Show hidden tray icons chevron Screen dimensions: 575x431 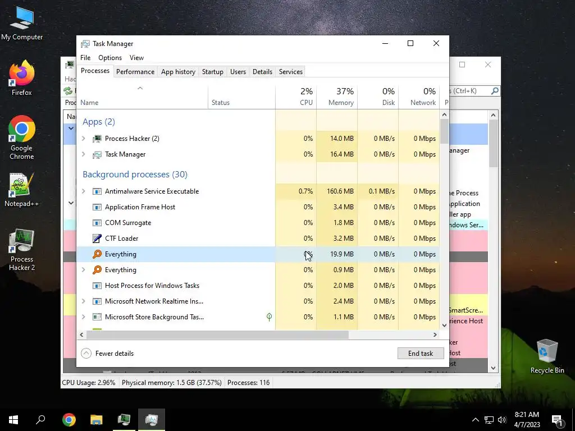(475, 420)
